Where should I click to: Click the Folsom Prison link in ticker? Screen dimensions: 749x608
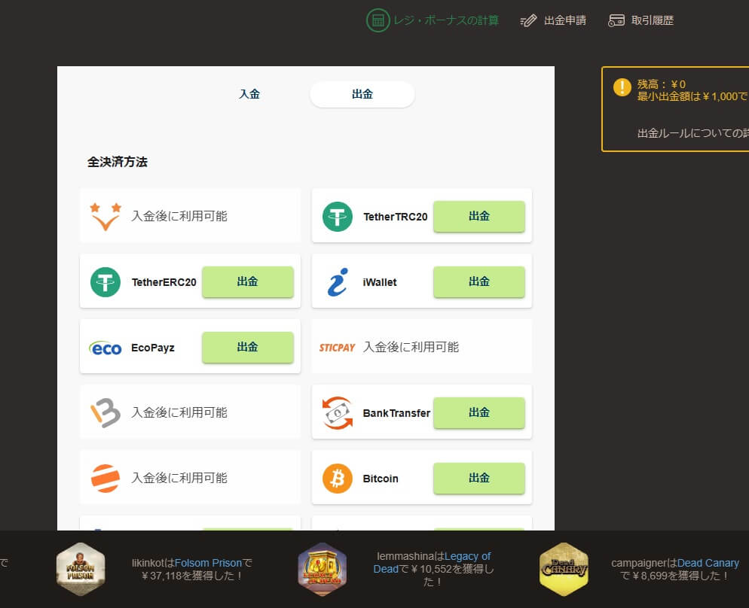click(x=208, y=563)
